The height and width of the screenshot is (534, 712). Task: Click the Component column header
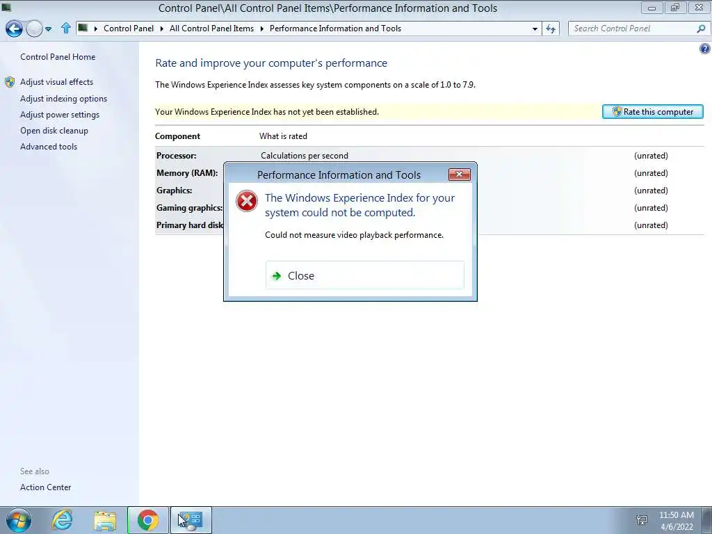177,136
